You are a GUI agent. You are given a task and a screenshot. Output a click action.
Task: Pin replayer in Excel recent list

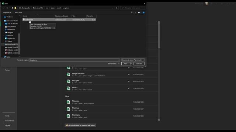point(129,81)
